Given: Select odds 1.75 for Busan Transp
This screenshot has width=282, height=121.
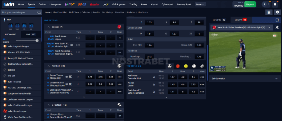Looking at the screenshot, I should [90, 77].
